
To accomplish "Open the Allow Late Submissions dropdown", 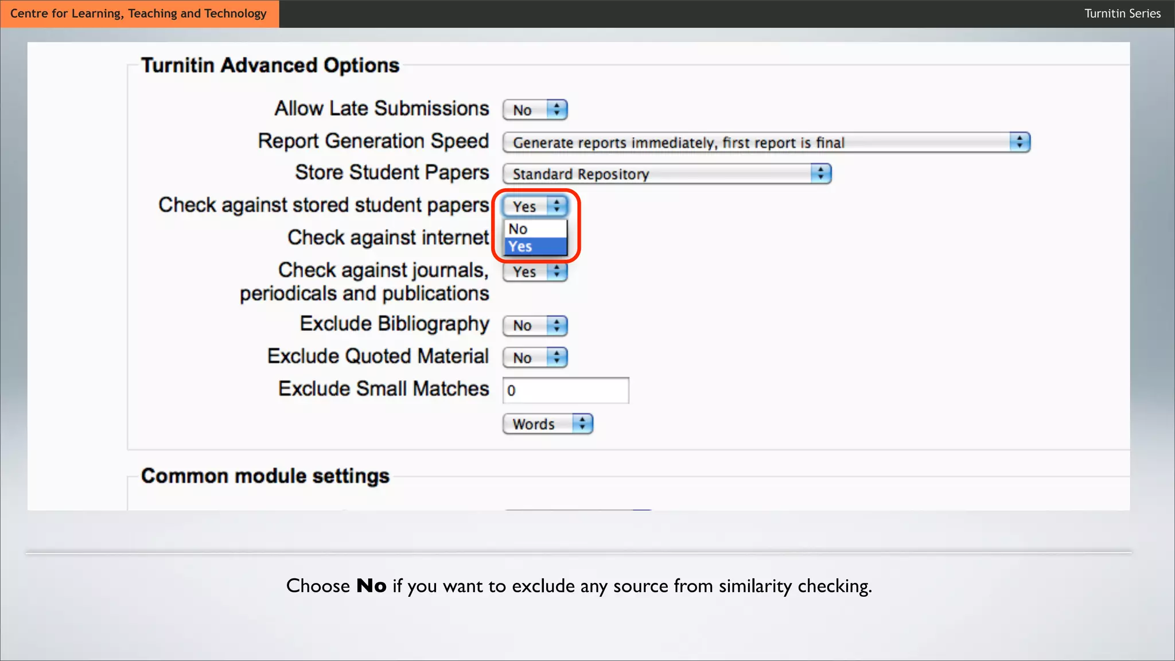I will tap(534, 110).
